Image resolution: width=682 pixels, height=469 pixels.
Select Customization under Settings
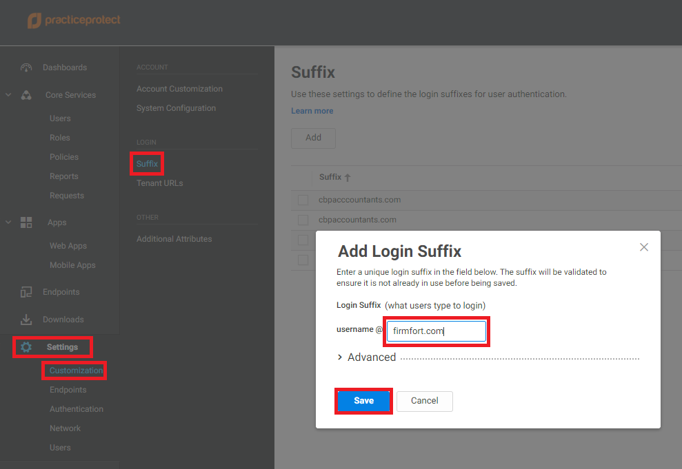[x=76, y=371]
